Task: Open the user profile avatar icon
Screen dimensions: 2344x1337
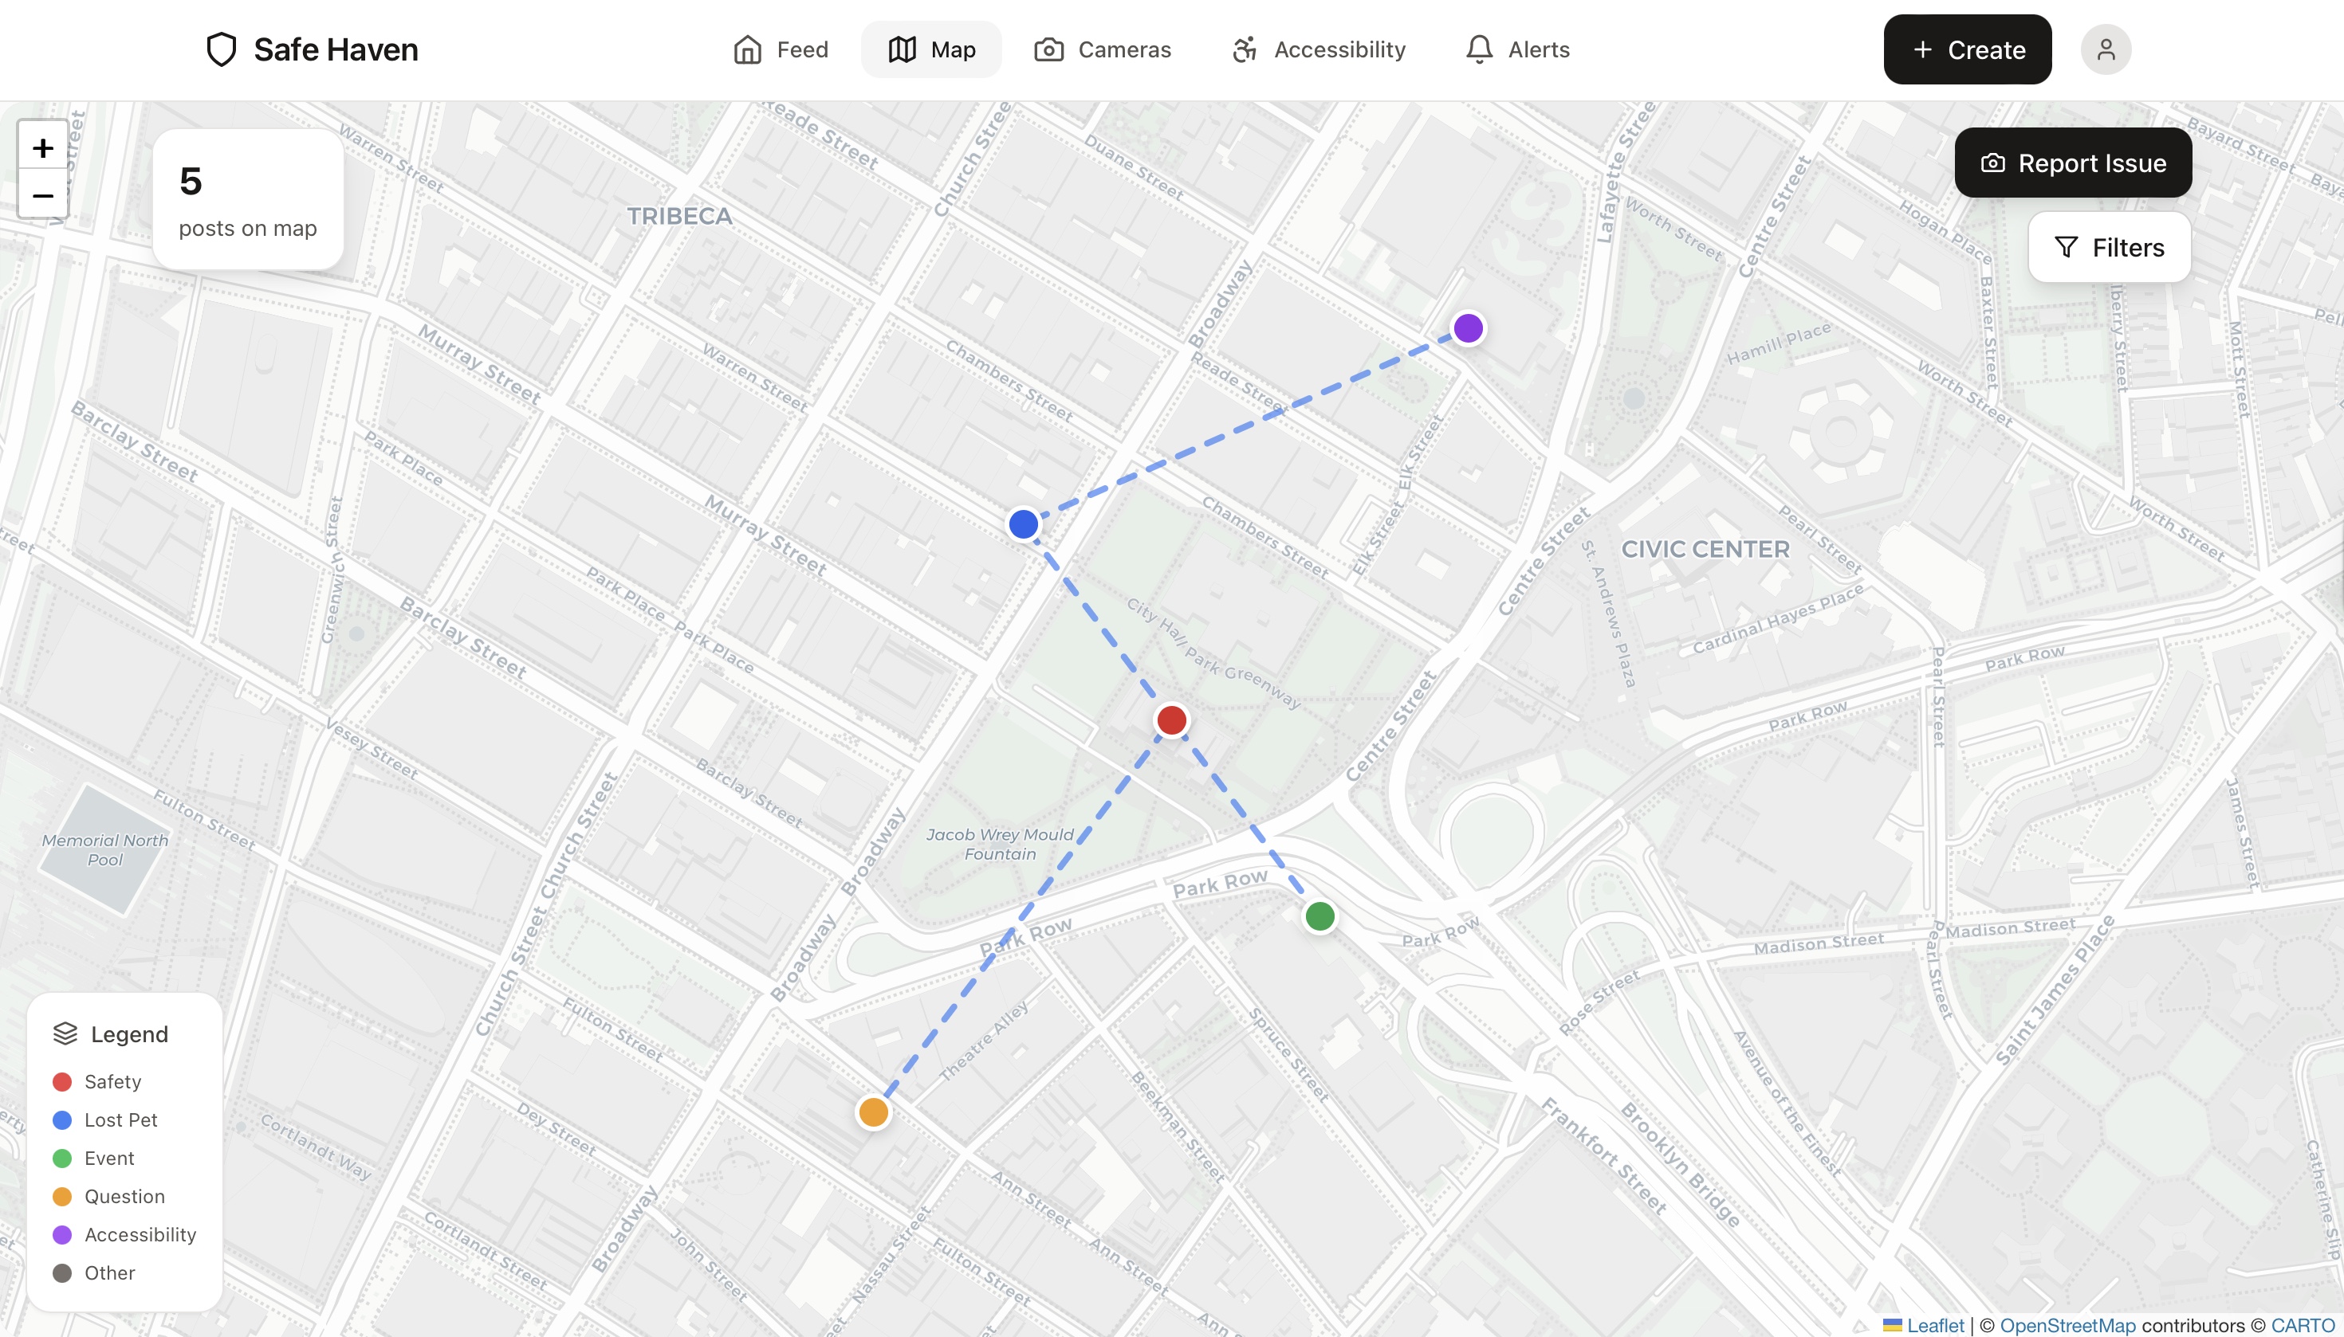Action: click(2105, 49)
